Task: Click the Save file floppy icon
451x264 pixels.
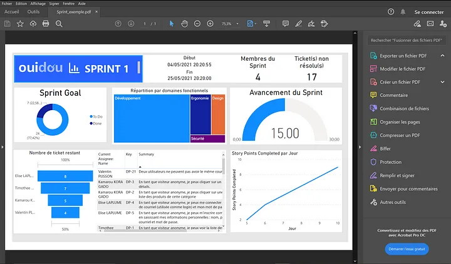Action: [7, 24]
